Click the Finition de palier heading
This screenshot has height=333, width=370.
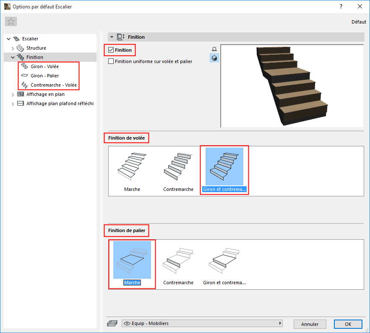click(x=127, y=230)
